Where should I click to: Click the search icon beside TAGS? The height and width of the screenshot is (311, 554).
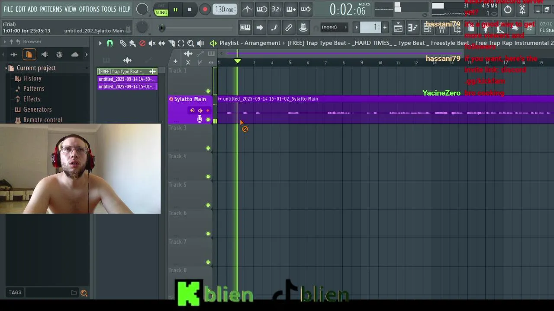pos(84,293)
